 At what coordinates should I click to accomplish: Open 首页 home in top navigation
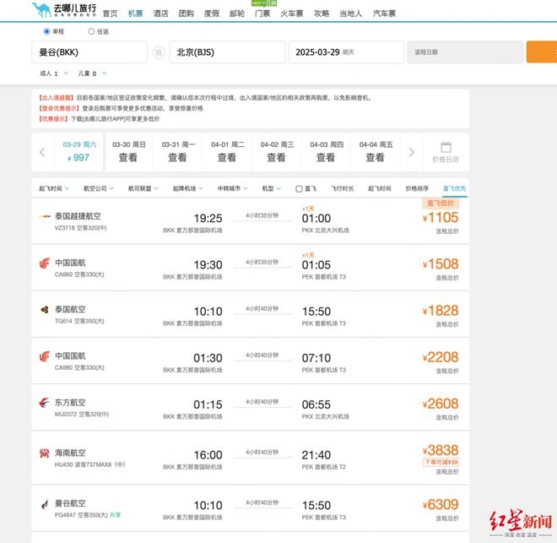coord(110,14)
